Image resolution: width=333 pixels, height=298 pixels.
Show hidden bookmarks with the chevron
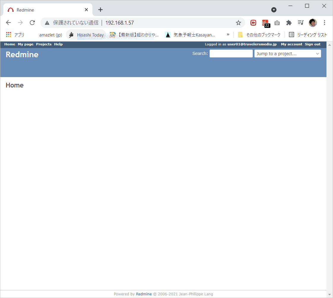coord(228,35)
